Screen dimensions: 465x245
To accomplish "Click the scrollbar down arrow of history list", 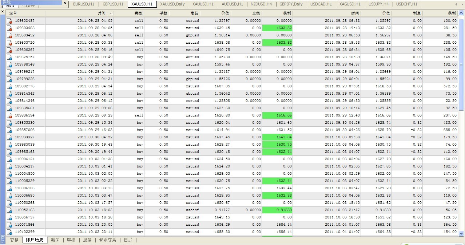I will click(x=461, y=233).
